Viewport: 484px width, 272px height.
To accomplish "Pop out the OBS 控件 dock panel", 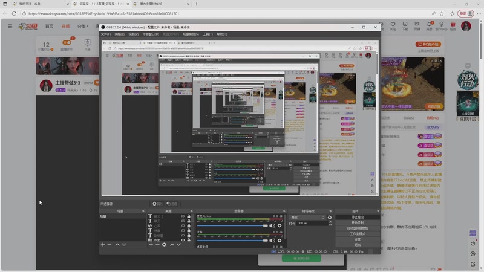I will (378, 211).
